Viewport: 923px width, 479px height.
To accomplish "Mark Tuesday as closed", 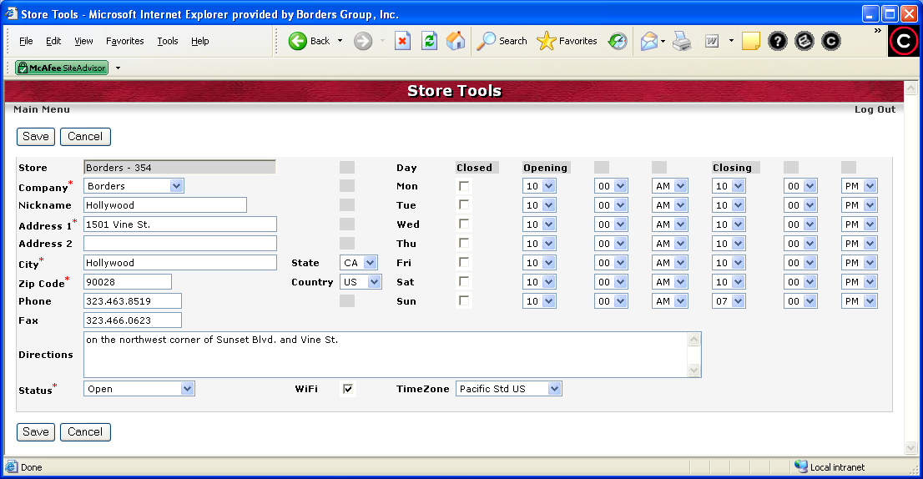I will tap(464, 204).
